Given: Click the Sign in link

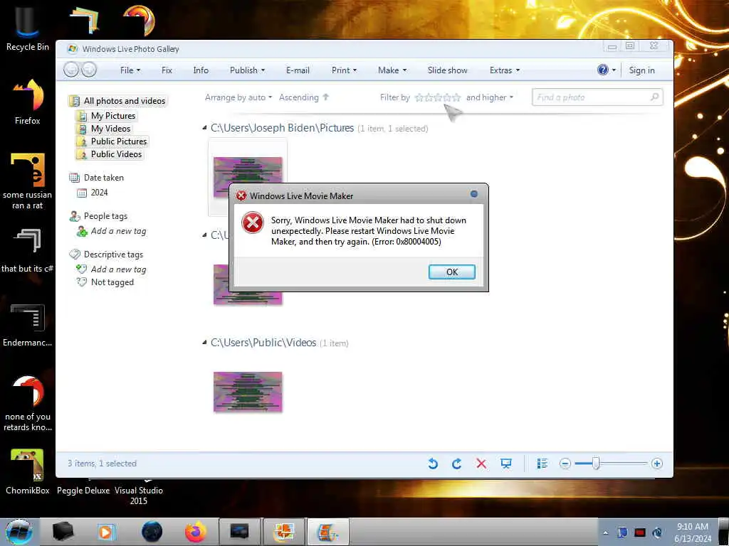Looking at the screenshot, I should tap(641, 70).
